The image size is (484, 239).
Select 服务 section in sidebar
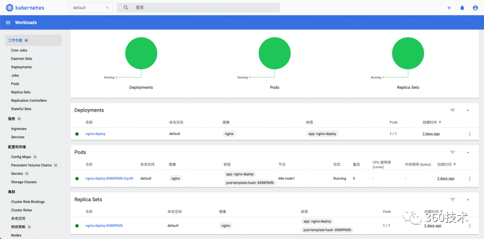tap(12, 119)
